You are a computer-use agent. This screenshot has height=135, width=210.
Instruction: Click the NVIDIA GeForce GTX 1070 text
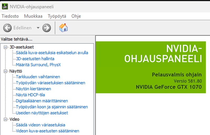169,87
